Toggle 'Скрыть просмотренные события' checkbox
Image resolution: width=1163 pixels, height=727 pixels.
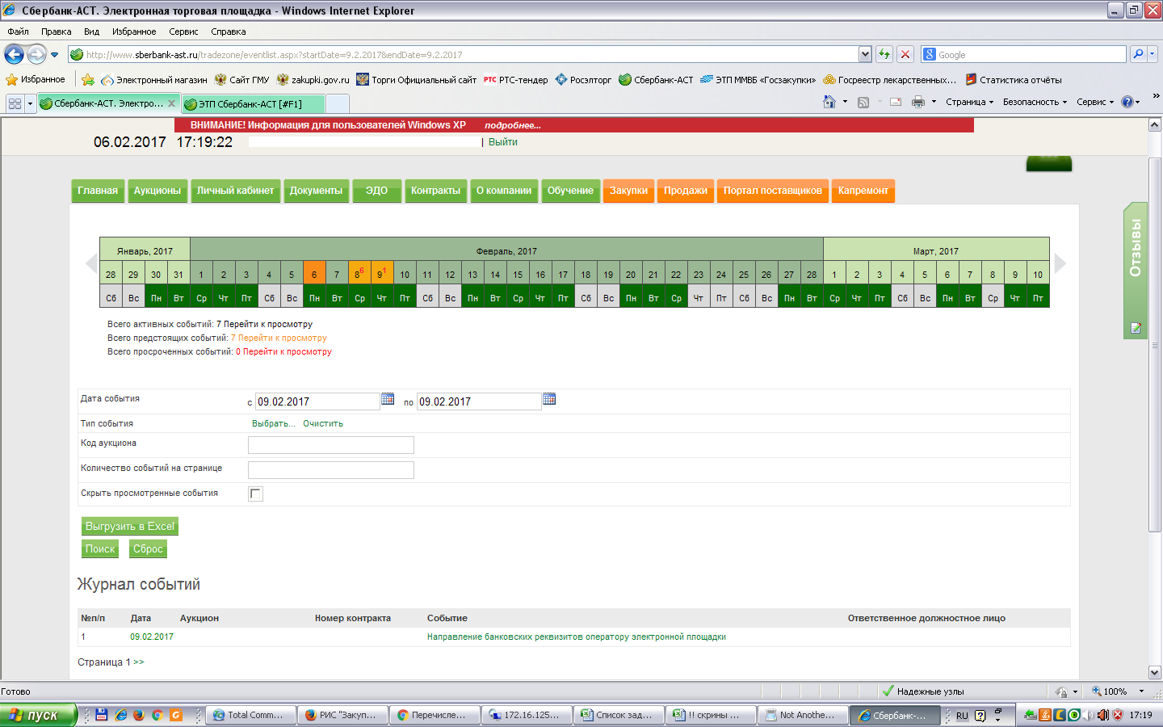pyautogui.click(x=256, y=494)
